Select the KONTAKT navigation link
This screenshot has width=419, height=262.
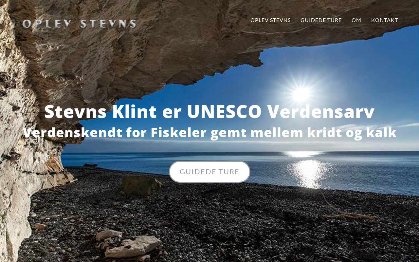click(x=384, y=20)
